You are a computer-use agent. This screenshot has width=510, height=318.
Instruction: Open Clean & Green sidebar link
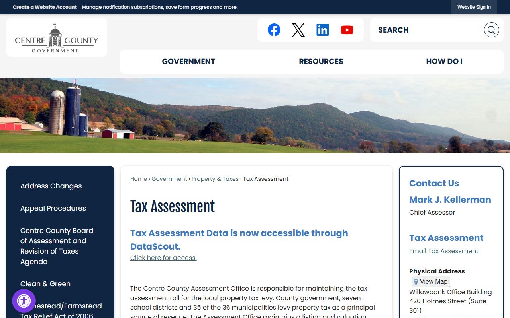click(45, 284)
